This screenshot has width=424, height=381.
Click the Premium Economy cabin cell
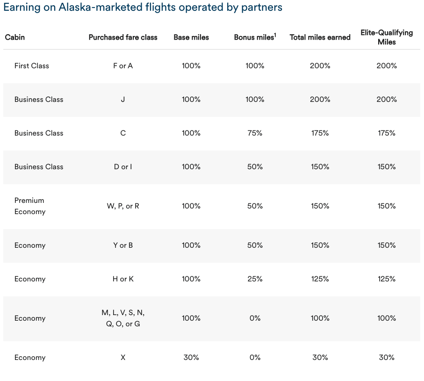pyautogui.click(x=30, y=206)
